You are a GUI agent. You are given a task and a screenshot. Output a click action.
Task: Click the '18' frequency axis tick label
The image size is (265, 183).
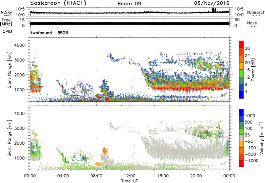22,20
